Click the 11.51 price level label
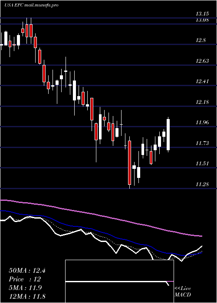 [202, 164]
